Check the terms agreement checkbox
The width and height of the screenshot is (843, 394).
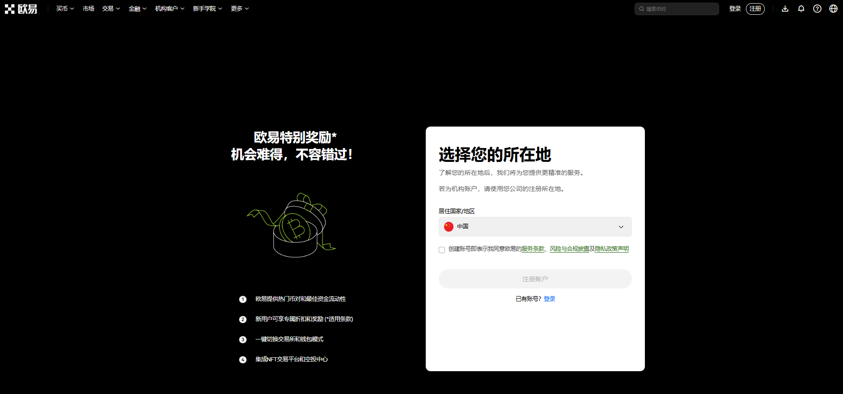(x=442, y=250)
